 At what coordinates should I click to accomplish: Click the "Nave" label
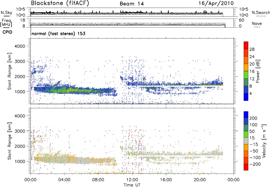257,24
